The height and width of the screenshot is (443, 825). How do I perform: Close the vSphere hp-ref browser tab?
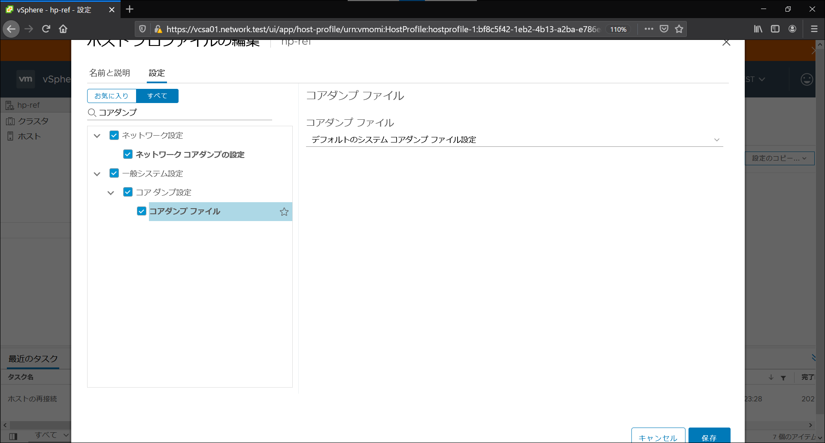pyautogui.click(x=112, y=9)
